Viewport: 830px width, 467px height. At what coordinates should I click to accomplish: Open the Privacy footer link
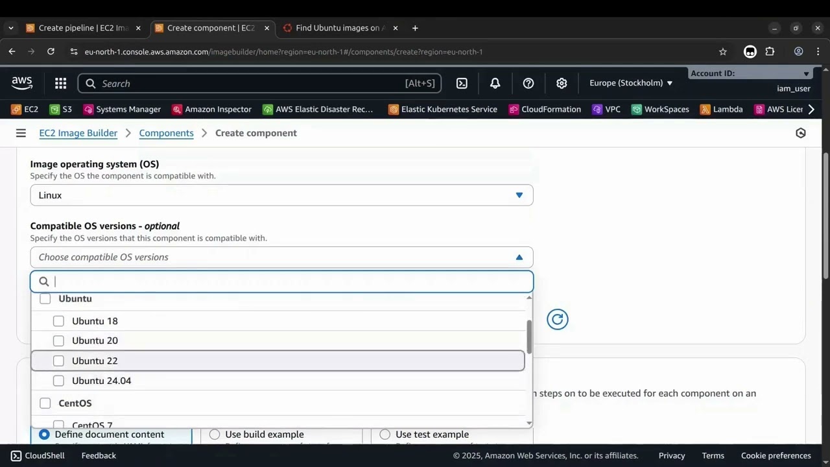pyautogui.click(x=672, y=455)
